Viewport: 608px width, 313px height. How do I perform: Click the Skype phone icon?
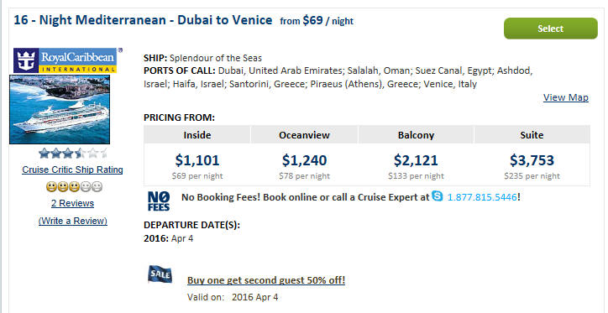(437, 196)
